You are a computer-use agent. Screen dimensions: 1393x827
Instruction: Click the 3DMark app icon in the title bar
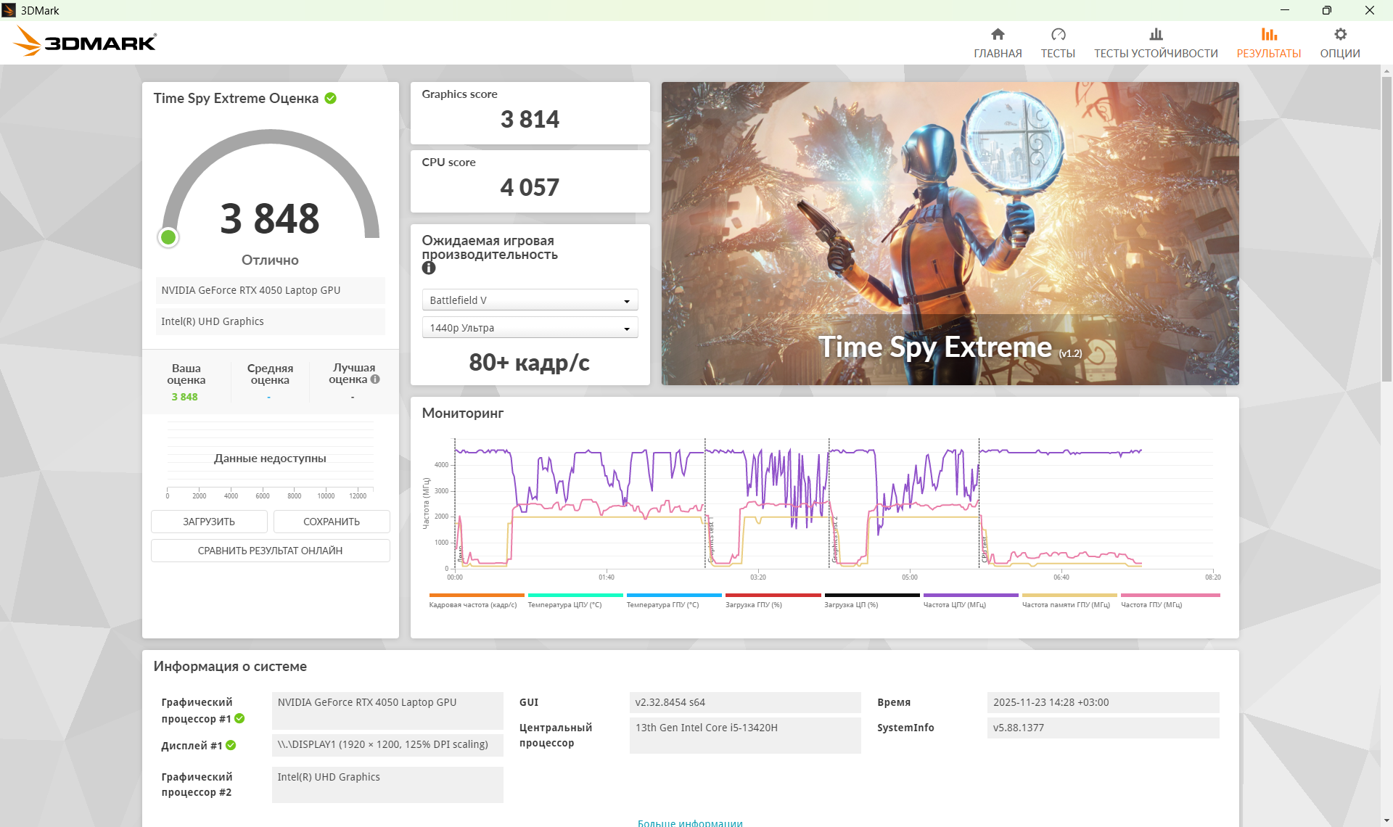coord(9,10)
